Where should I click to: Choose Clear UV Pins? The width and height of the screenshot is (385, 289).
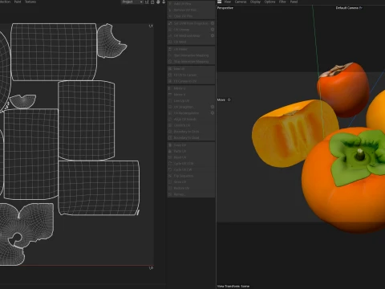pos(191,16)
